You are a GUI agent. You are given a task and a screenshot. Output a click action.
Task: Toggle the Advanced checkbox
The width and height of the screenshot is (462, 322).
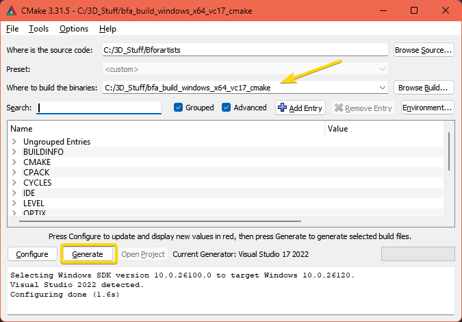[x=226, y=108]
